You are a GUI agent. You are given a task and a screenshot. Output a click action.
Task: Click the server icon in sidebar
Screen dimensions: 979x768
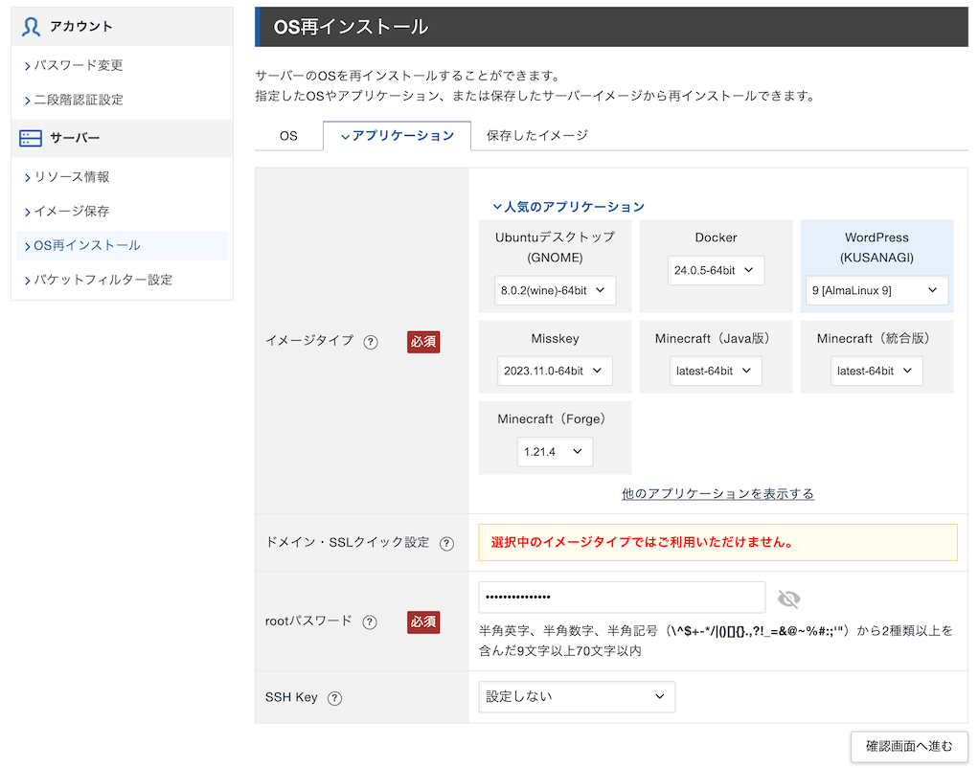tap(31, 138)
